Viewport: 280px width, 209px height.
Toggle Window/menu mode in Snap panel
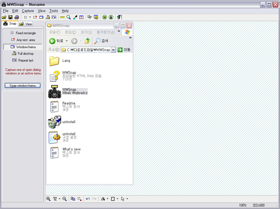[23, 47]
